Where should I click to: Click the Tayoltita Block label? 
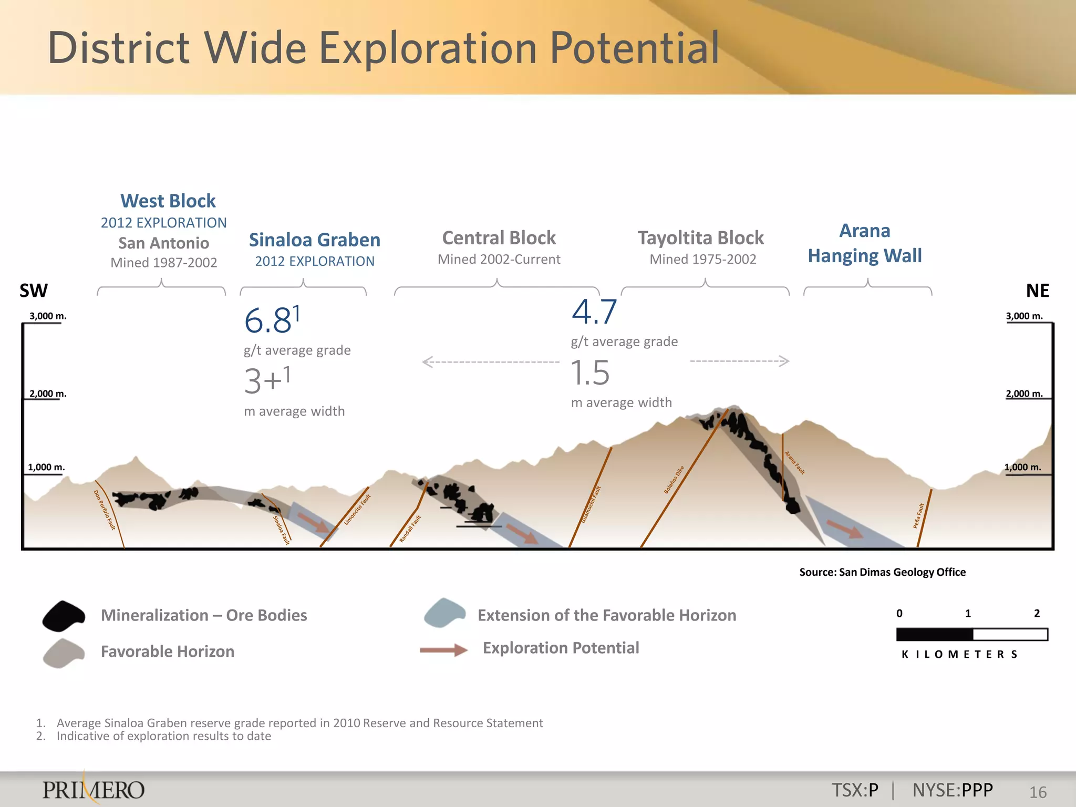pos(700,238)
